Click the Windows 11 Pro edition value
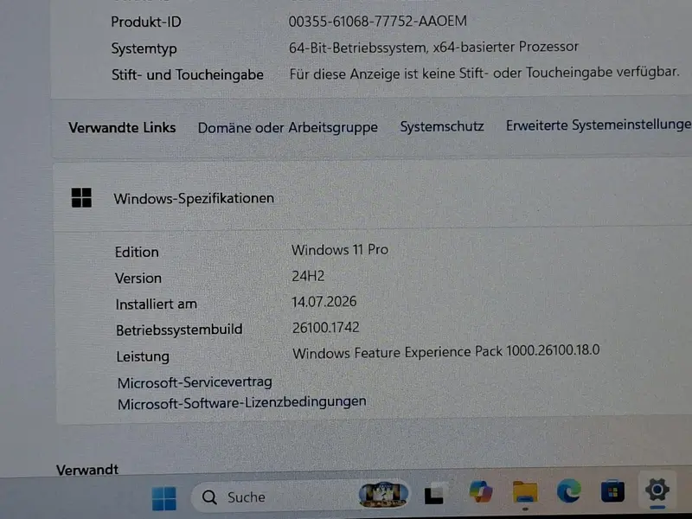Screen dimensions: 692x519 pos(339,250)
